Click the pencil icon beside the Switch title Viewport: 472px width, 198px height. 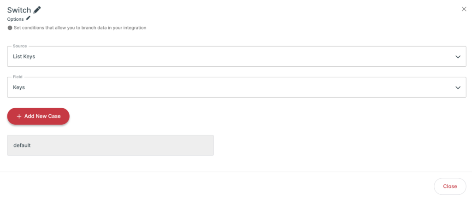tap(37, 10)
